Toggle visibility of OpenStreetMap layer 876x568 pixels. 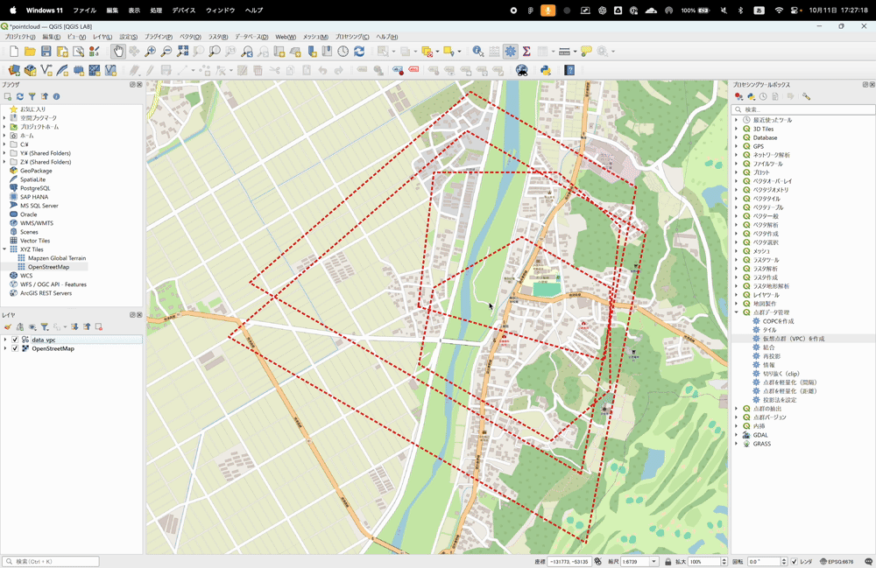coord(15,348)
